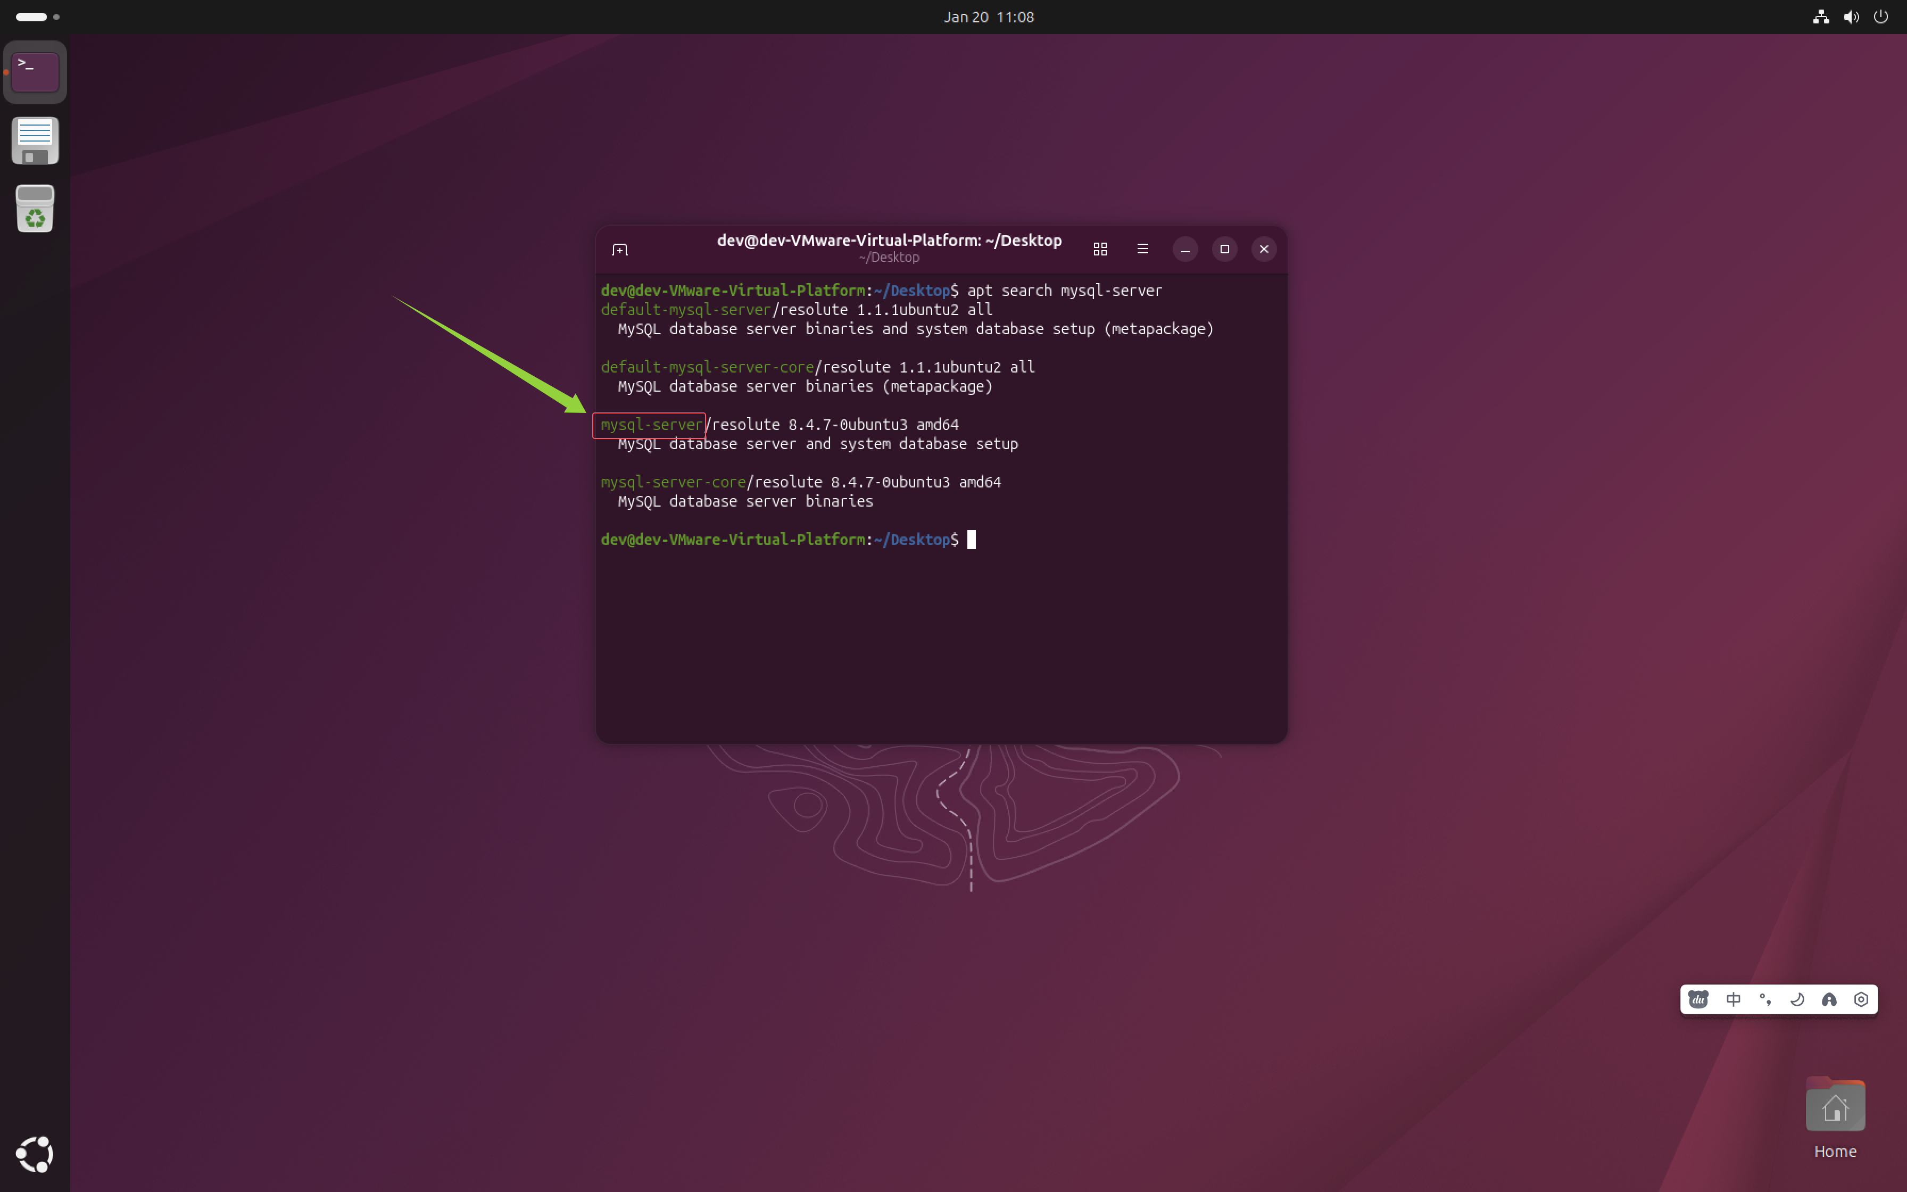Open the system menu via power icon
This screenshot has width=1907, height=1192.
[x=1881, y=16]
